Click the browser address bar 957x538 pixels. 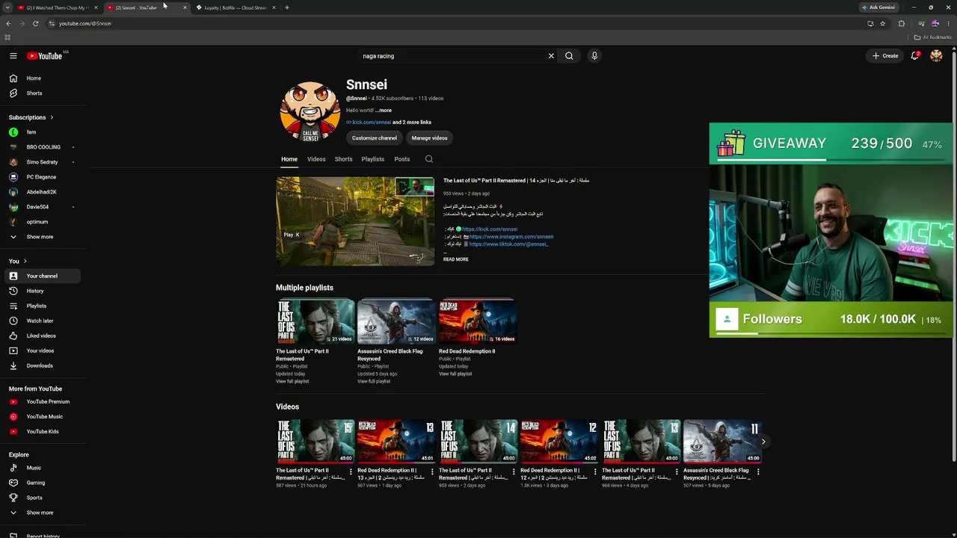tap(456, 23)
